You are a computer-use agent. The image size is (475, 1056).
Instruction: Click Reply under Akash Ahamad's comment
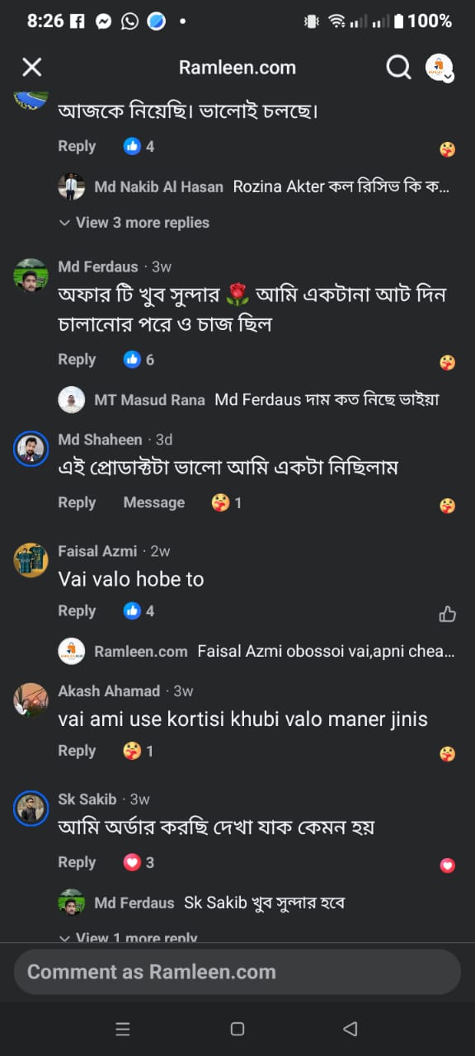click(77, 751)
